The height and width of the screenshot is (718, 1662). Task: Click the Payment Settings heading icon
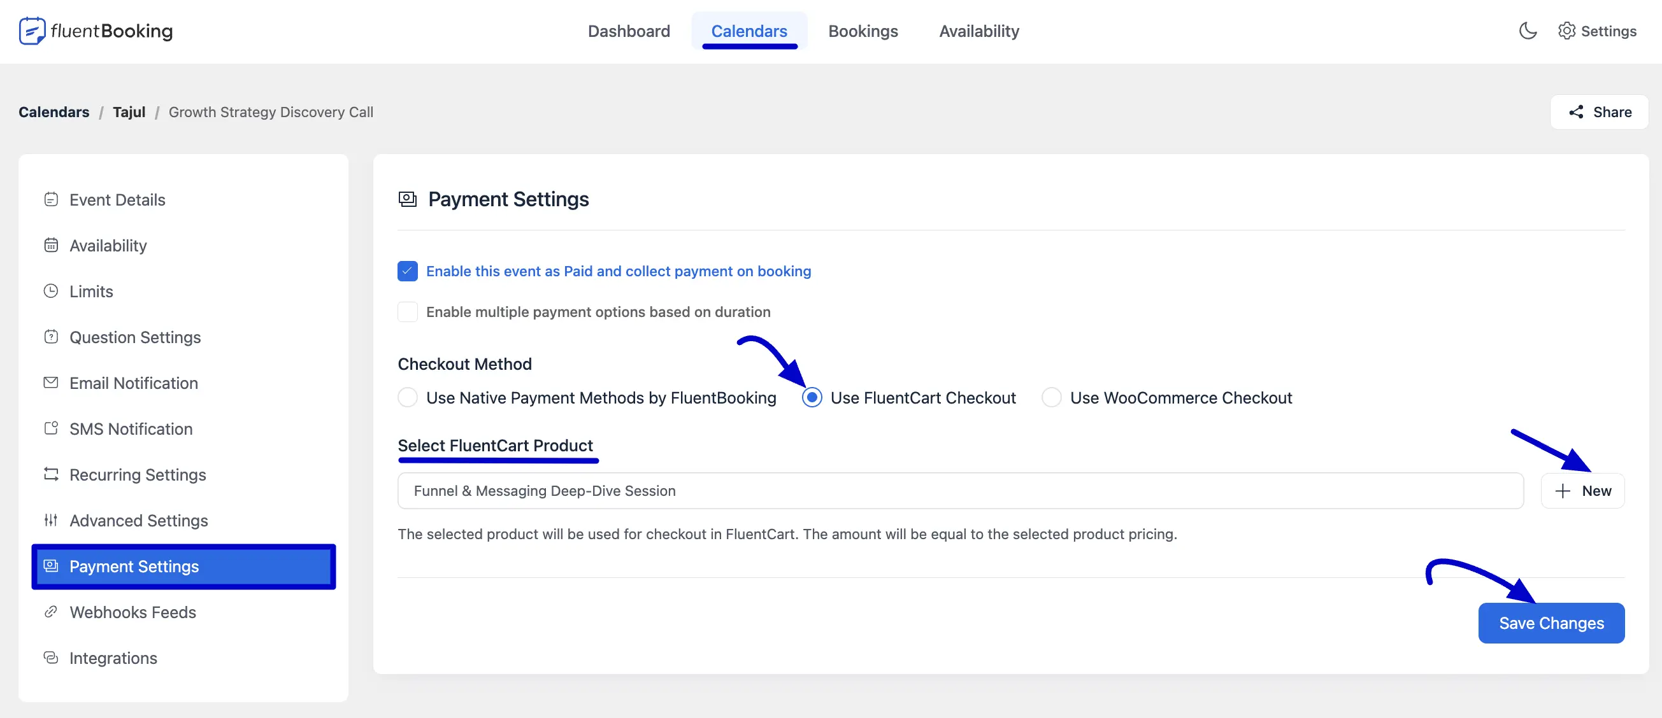pyautogui.click(x=408, y=199)
